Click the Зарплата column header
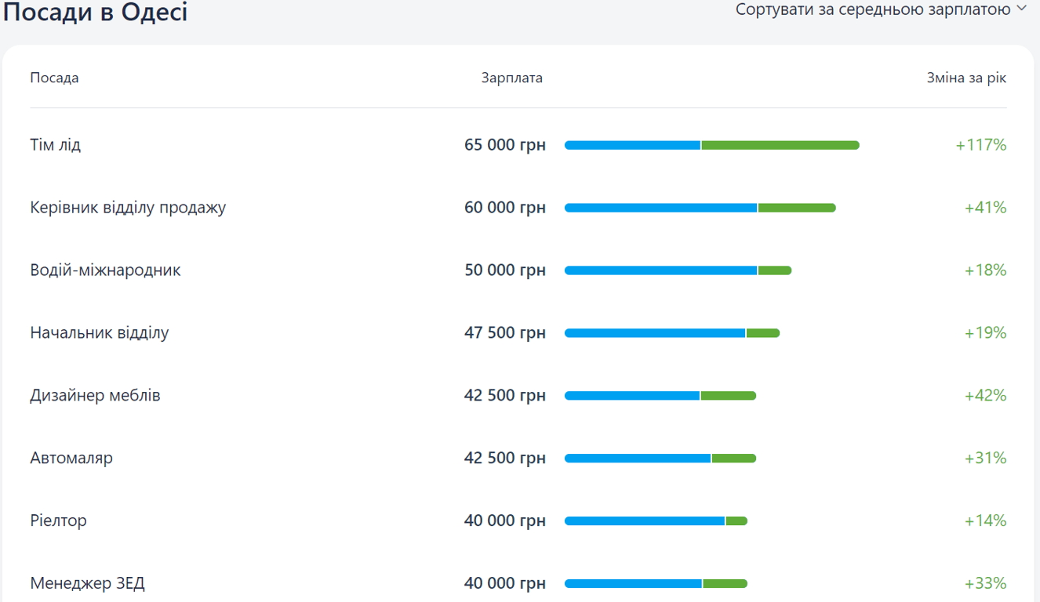This screenshot has height=602, width=1040. (x=511, y=78)
